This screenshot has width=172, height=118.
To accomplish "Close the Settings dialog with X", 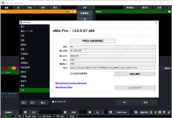I will tap(157, 22).
